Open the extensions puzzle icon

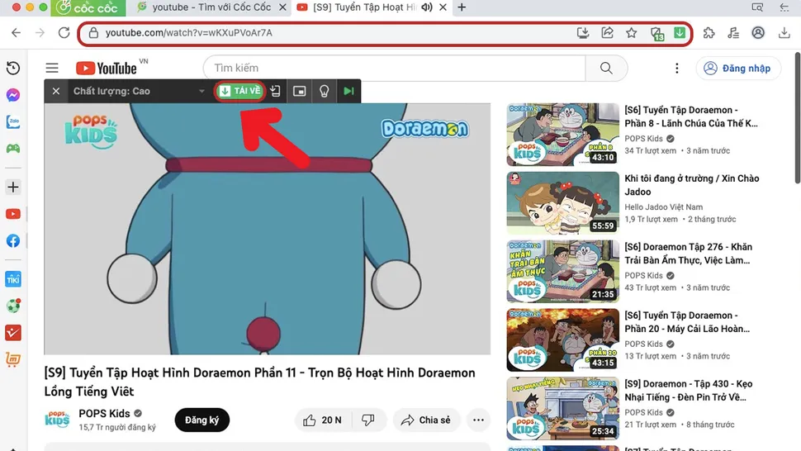pyautogui.click(x=709, y=33)
